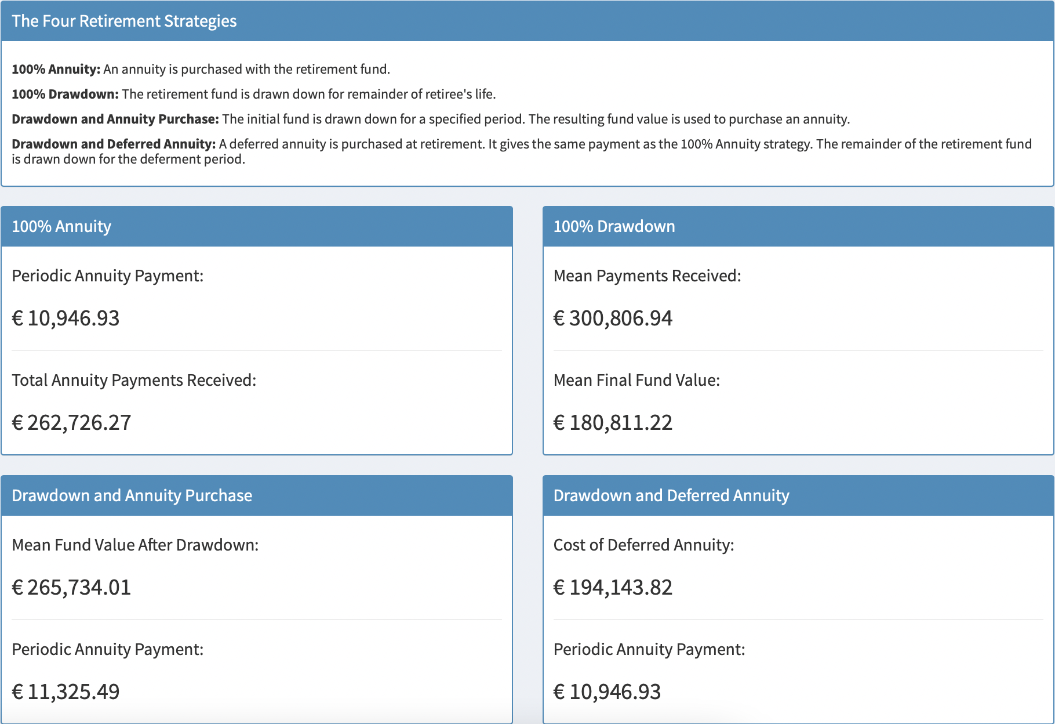
Task: Select the € 194,143.82 deferred annuity cost
Action: pos(613,587)
